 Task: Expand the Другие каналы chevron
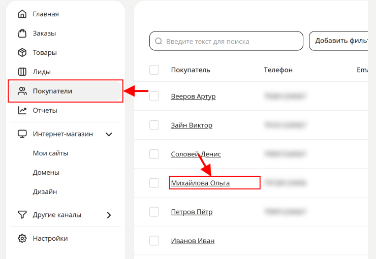tap(109, 215)
